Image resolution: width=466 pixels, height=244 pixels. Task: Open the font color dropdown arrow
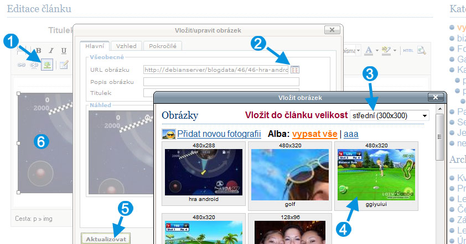click(377, 51)
